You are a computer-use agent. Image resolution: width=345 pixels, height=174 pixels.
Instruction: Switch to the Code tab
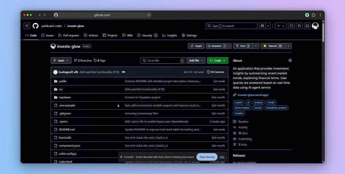(x=31, y=35)
